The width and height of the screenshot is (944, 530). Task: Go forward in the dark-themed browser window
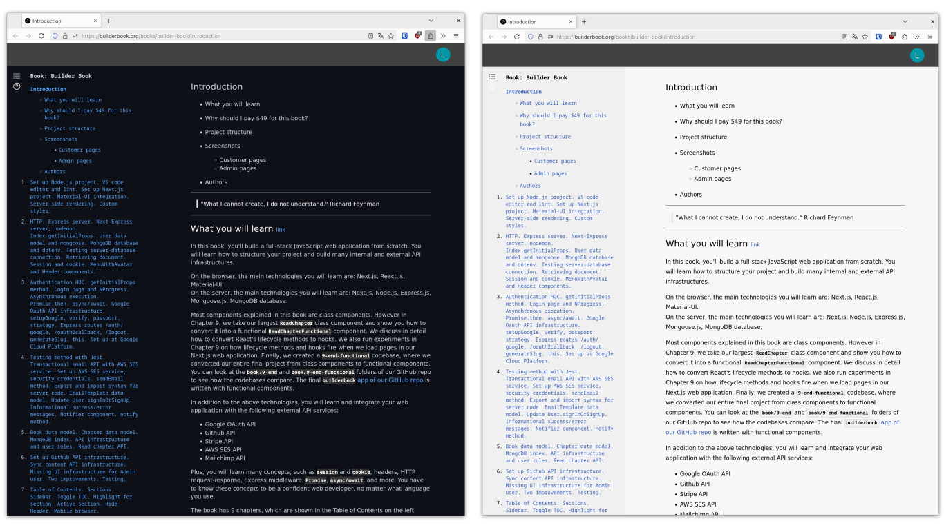click(x=28, y=36)
